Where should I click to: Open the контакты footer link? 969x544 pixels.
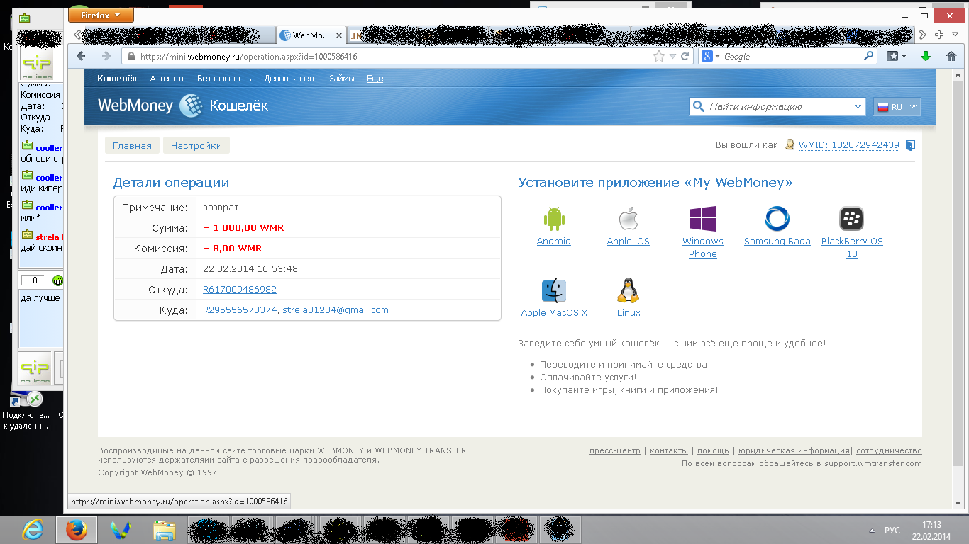(669, 450)
